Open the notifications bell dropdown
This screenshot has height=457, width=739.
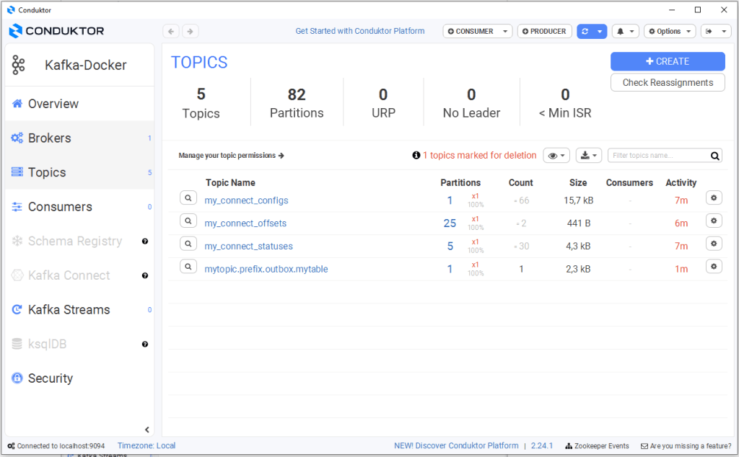point(625,31)
